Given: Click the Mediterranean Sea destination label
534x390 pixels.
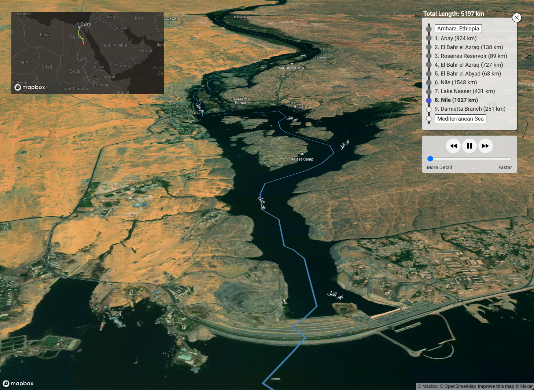Looking at the screenshot, I should (x=460, y=119).
